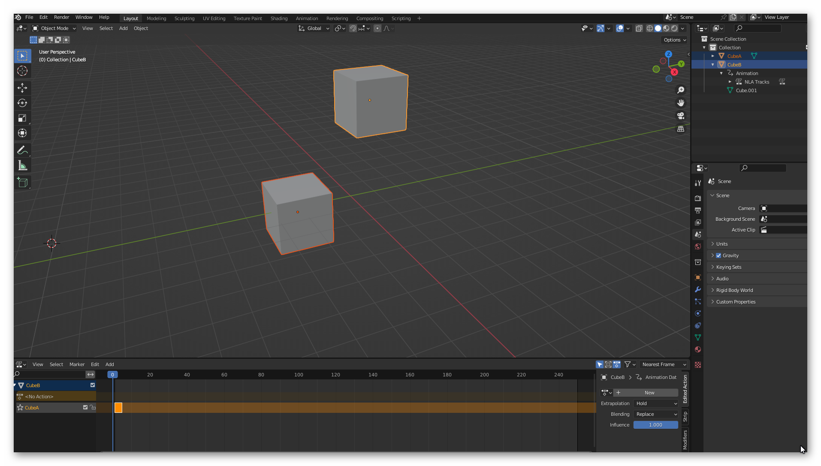Switch to wireframe shading
The image size is (821, 466).
coord(650,28)
